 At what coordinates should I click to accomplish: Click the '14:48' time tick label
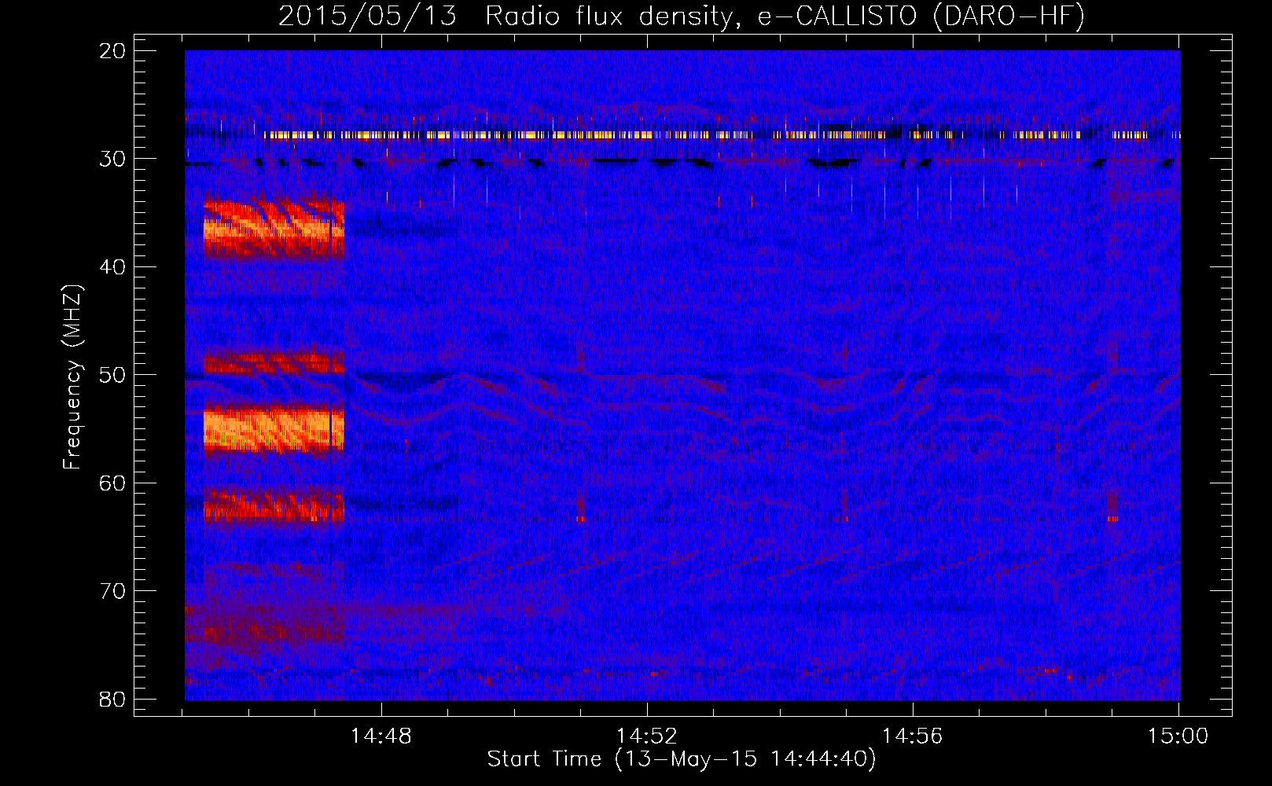[381, 736]
